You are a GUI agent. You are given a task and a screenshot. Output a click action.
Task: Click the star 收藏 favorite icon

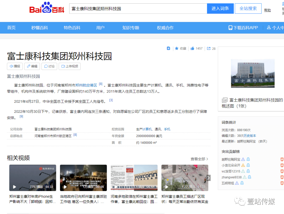pyautogui.click(x=177, y=48)
